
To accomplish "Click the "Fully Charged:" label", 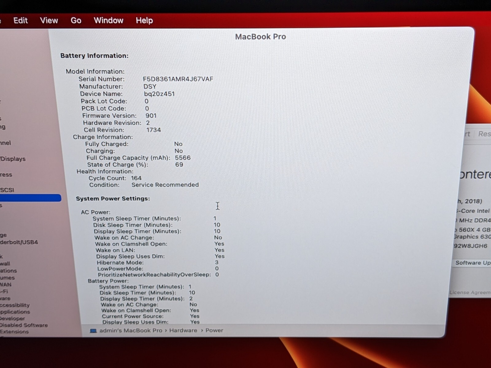I will [x=107, y=144].
